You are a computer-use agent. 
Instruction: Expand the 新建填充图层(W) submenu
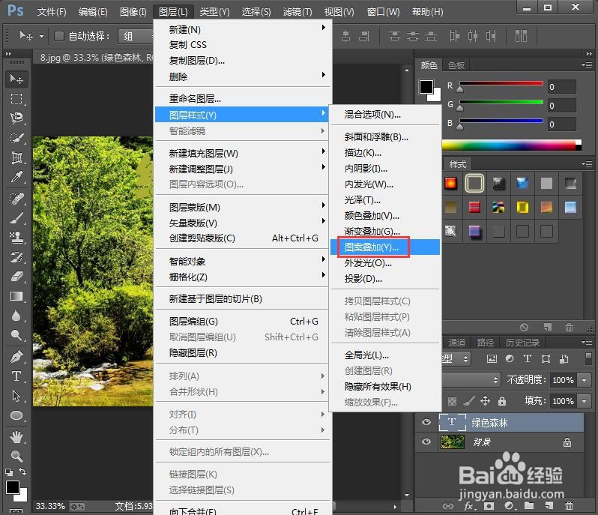pos(242,153)
